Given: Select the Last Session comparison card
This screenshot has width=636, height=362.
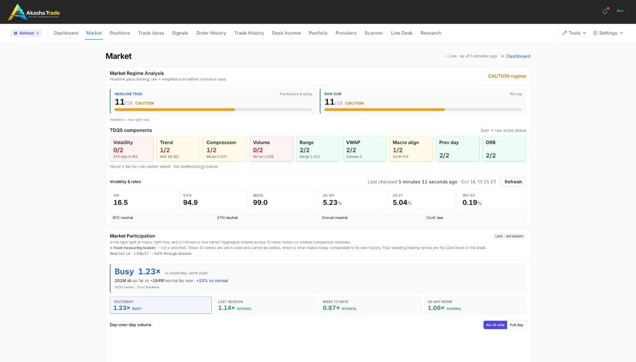Looking at the screenshot, I should tap(266, 305).
